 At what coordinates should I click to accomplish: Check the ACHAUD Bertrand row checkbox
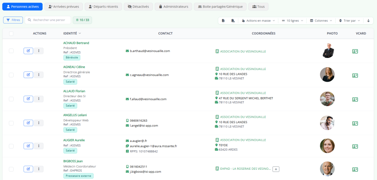pos(11,51)
